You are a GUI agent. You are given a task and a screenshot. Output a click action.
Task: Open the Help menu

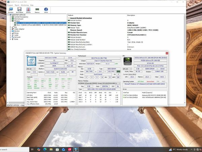32,5
